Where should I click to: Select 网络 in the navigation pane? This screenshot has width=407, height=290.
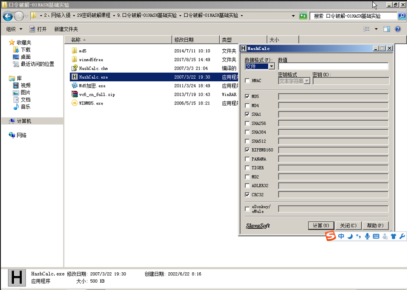[x=22, y=135]
